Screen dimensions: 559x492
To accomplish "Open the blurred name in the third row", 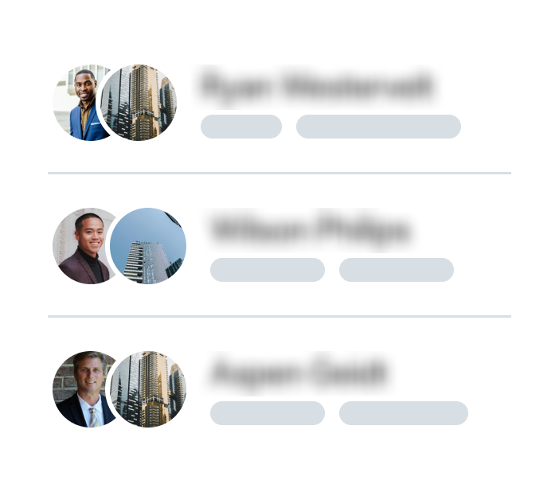I will 299,372.
